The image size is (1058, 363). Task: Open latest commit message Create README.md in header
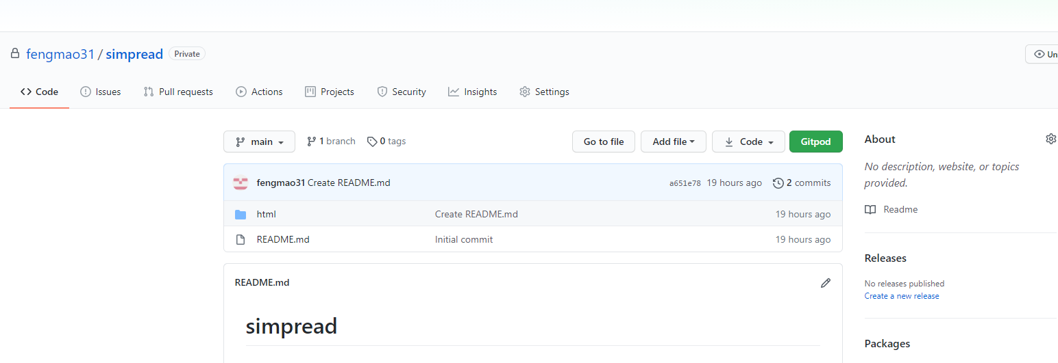349,183
